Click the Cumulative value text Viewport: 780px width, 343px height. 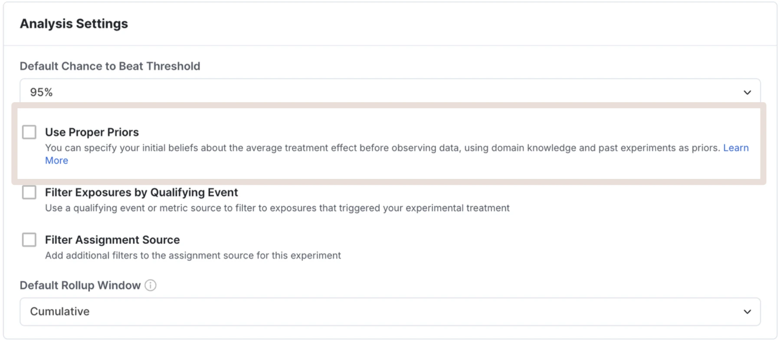coord(60,311)
